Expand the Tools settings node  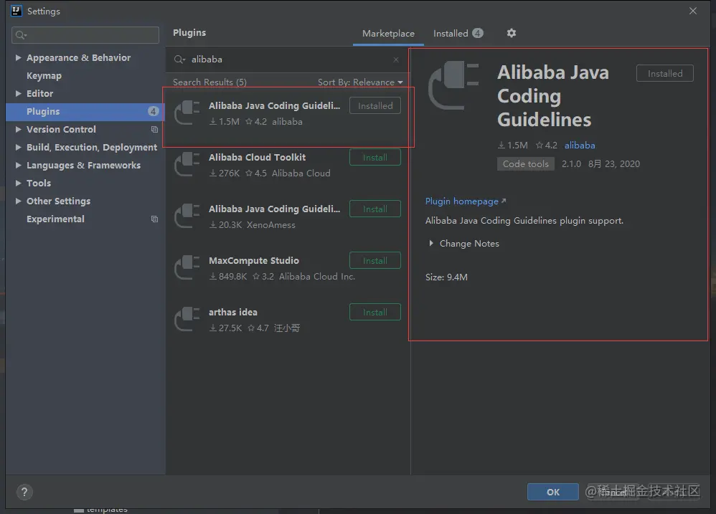point(18,183)
